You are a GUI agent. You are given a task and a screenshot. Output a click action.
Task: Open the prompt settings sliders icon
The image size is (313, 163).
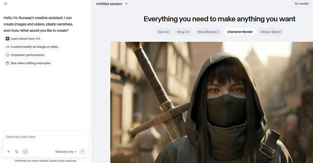pyautogui.click(x=16, y=152)
